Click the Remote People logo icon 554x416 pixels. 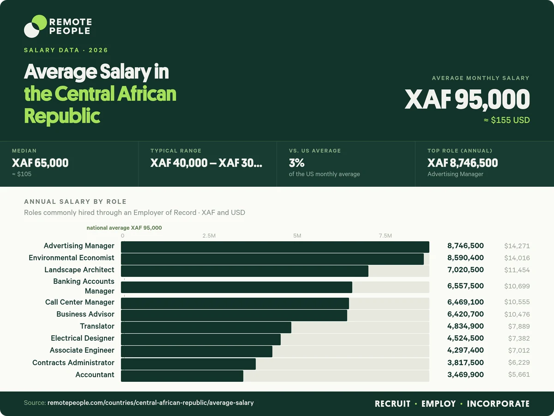tap(36, 26)
